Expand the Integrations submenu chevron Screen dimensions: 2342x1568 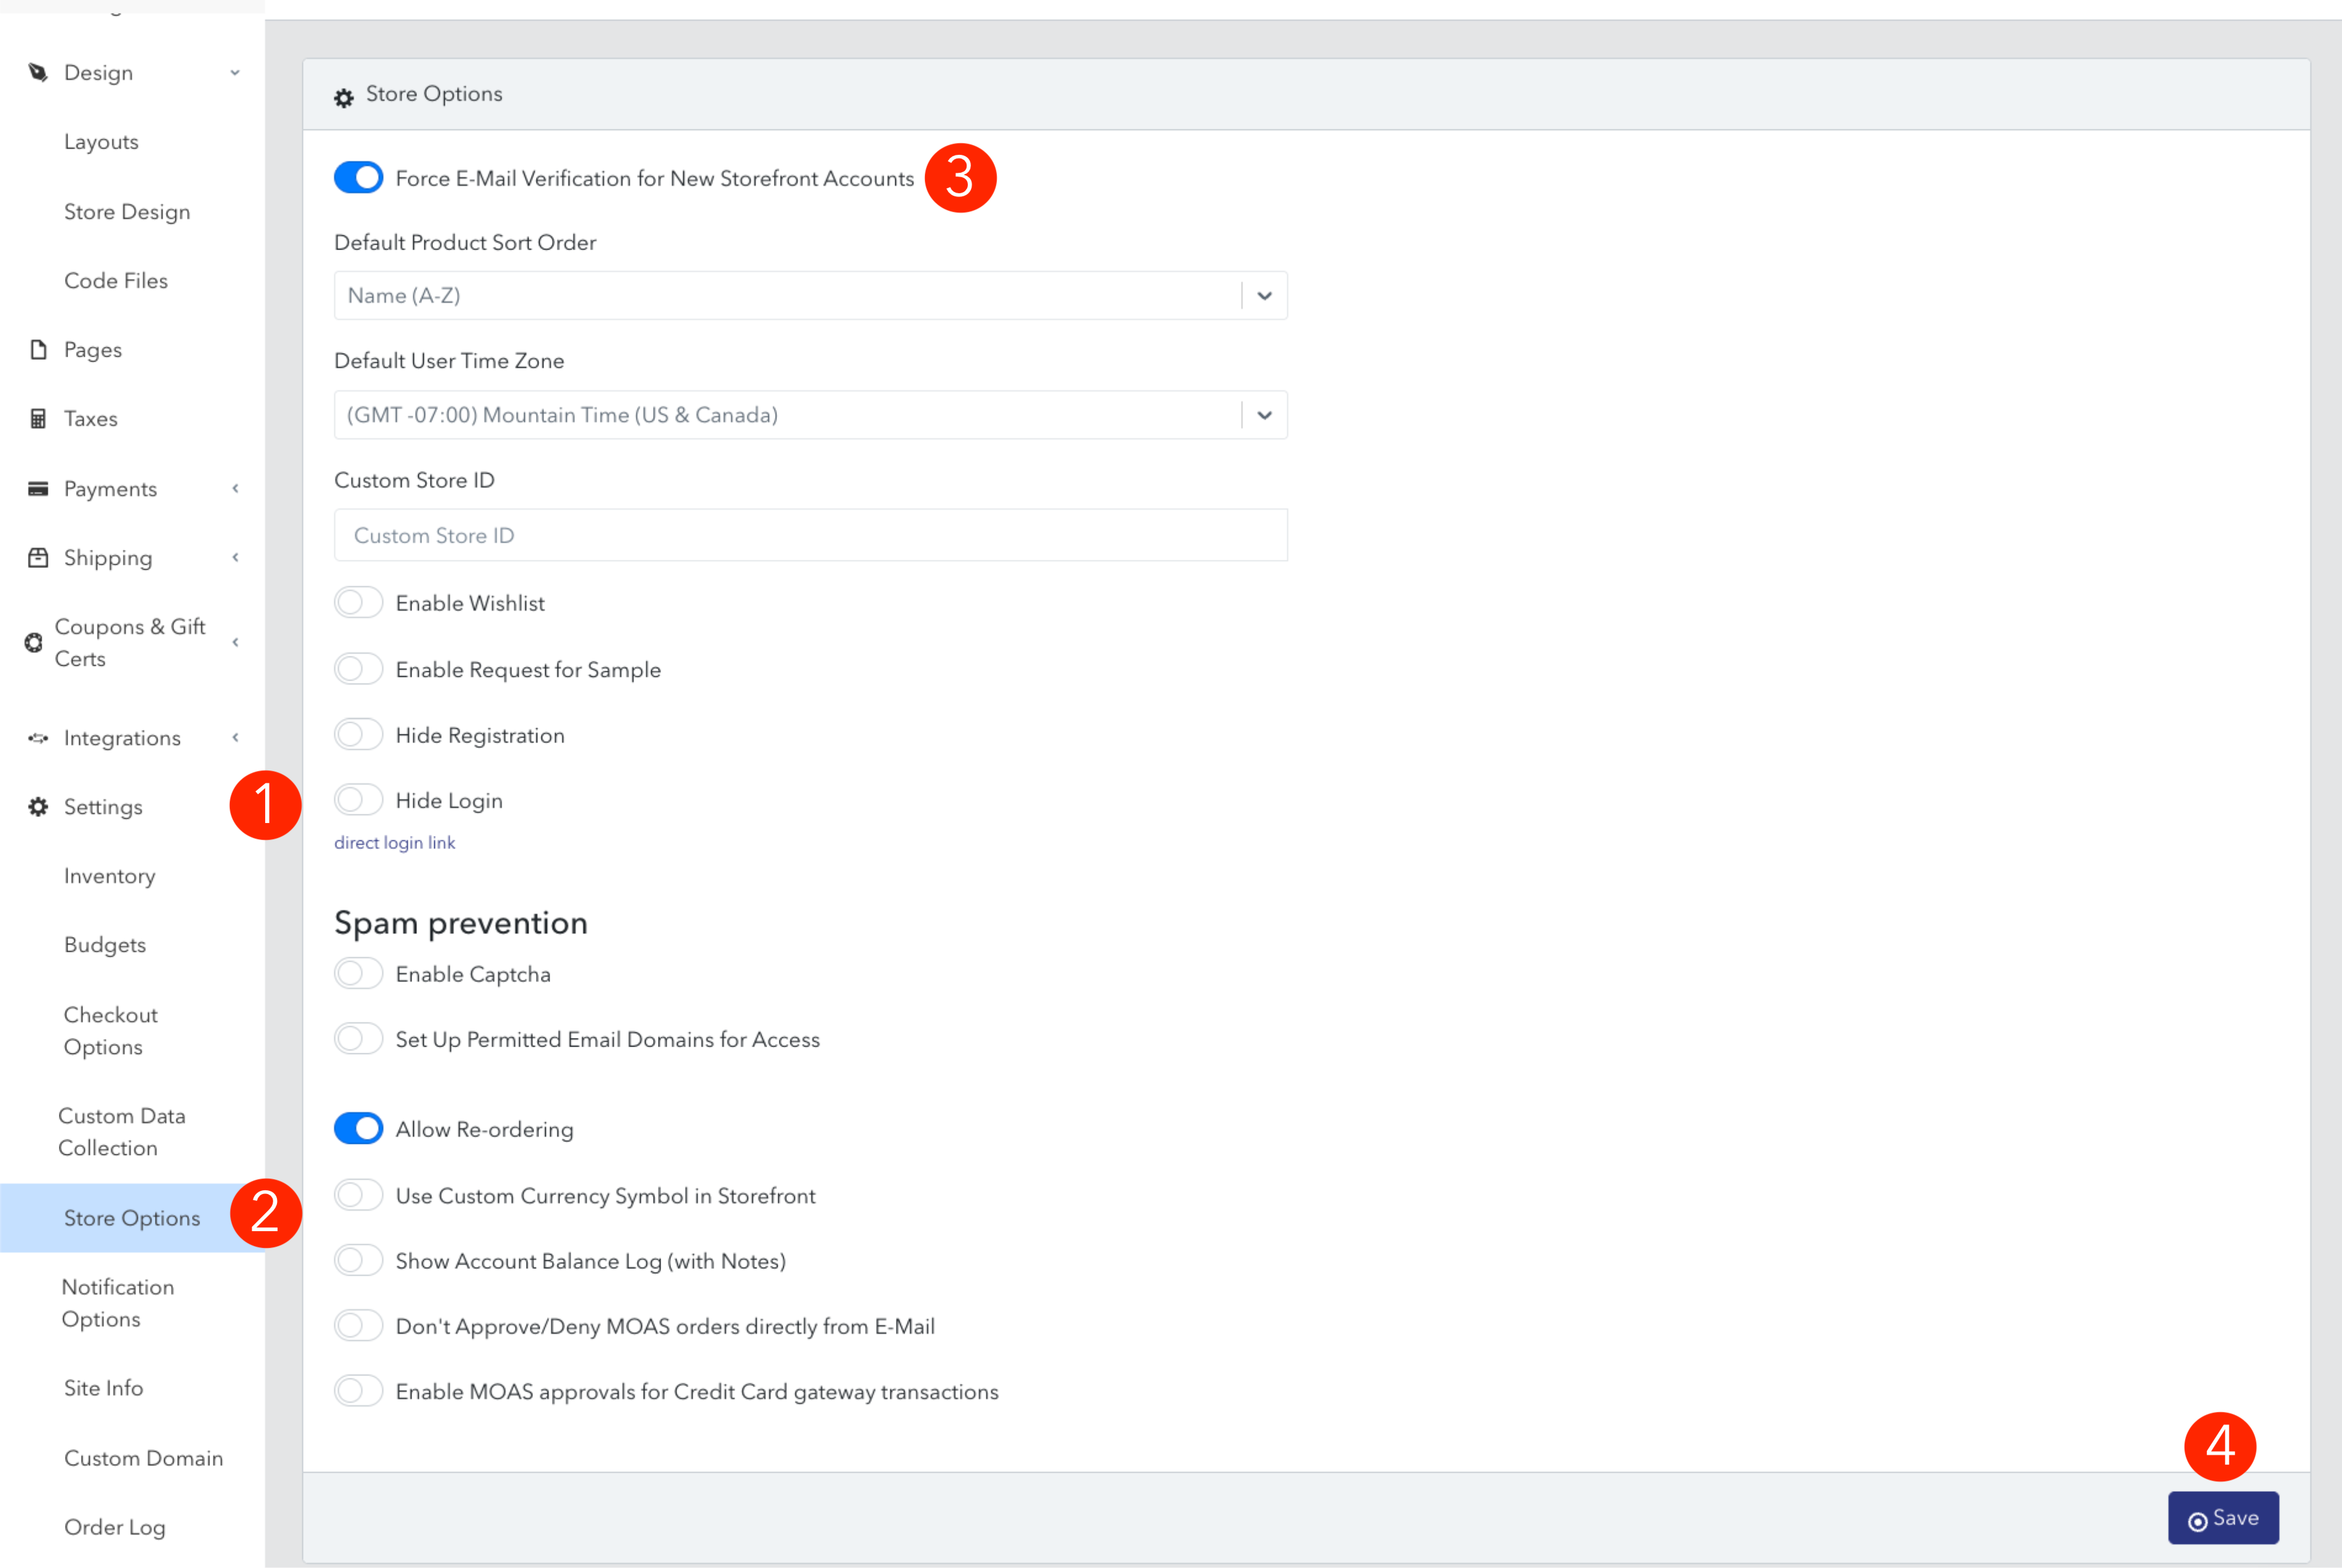pyautogui.click(x=235, y=738)
